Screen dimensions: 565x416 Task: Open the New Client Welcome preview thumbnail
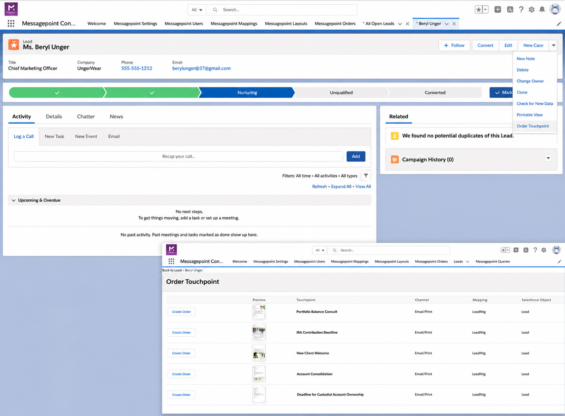(259, 353)
